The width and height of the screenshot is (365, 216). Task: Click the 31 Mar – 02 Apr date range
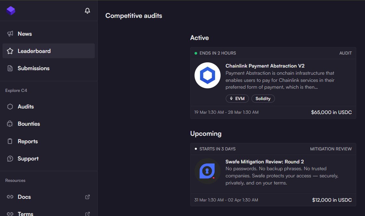tap(226, 200)
